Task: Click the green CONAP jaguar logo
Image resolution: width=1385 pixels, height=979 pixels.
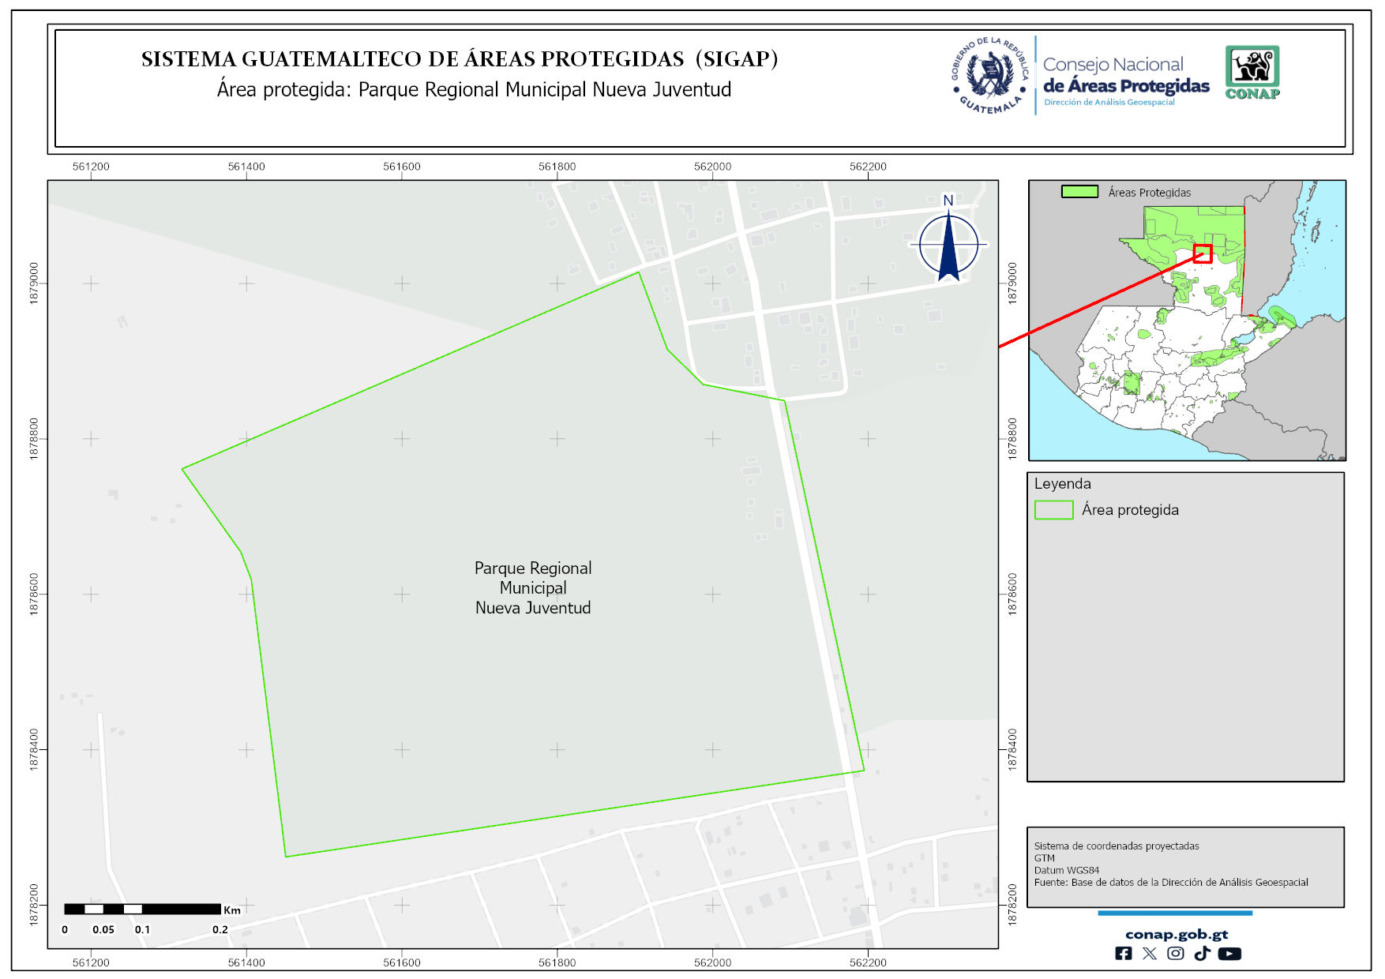Action: 1252,73
